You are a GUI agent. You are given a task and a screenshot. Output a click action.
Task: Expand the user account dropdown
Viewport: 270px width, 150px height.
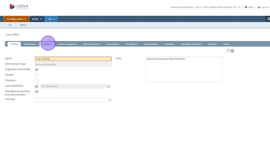coord(240,7)
